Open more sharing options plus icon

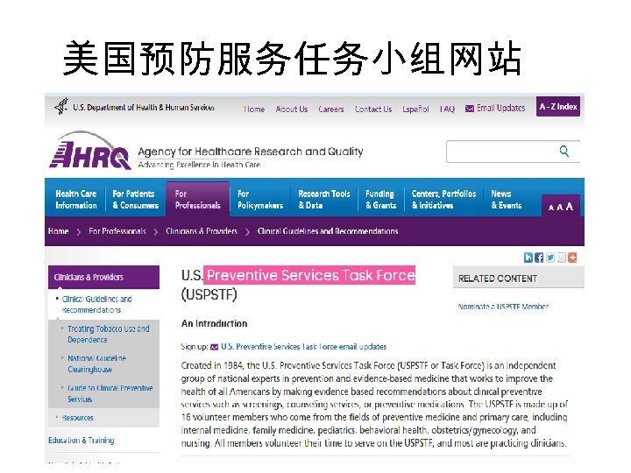571,258
